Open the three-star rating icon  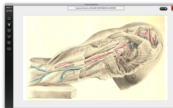pyautogui.click(x=9, y=49)
